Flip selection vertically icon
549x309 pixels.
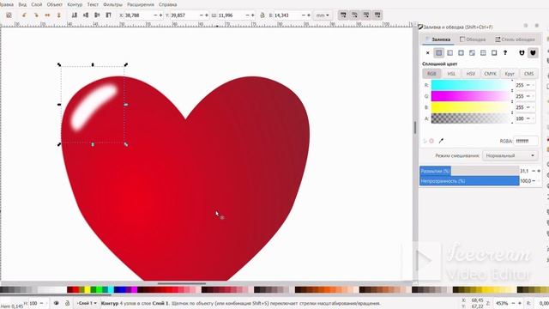point(59,15)
